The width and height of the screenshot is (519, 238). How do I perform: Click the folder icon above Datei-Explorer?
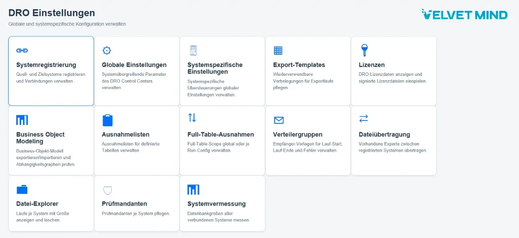pyautogui.click(x=22, y=189)
